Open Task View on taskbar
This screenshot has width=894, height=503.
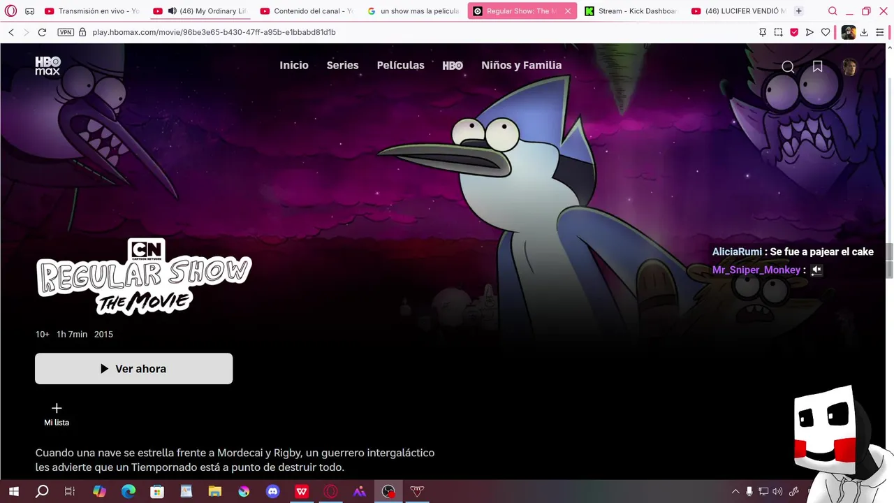(70, 492)
